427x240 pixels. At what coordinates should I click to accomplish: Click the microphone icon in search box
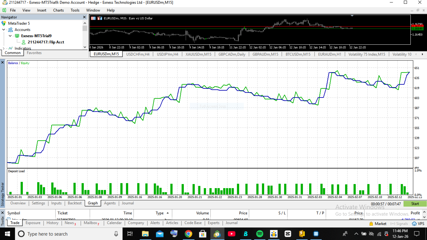116,234
